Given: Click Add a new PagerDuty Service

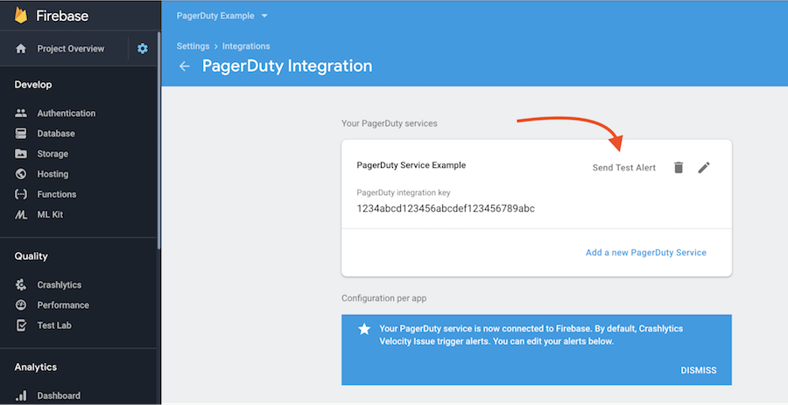Looking at the screenshot, I should tap(645, 253).
